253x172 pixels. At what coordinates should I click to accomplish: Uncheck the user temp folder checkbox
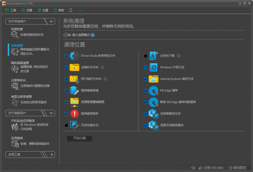click(x=66, y=79)
